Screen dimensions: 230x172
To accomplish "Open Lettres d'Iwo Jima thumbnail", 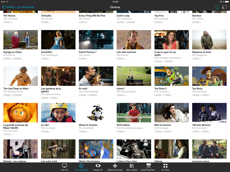I will pyautogui.click(x=134, y=149).
